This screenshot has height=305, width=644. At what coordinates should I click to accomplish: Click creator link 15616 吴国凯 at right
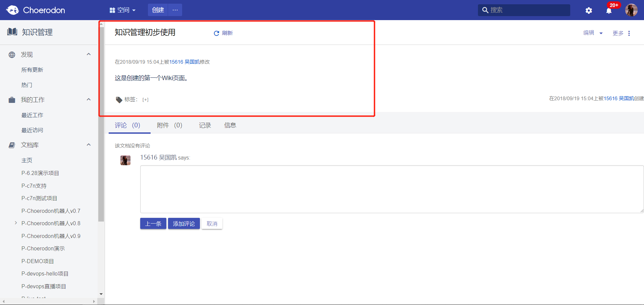[619, 99]
